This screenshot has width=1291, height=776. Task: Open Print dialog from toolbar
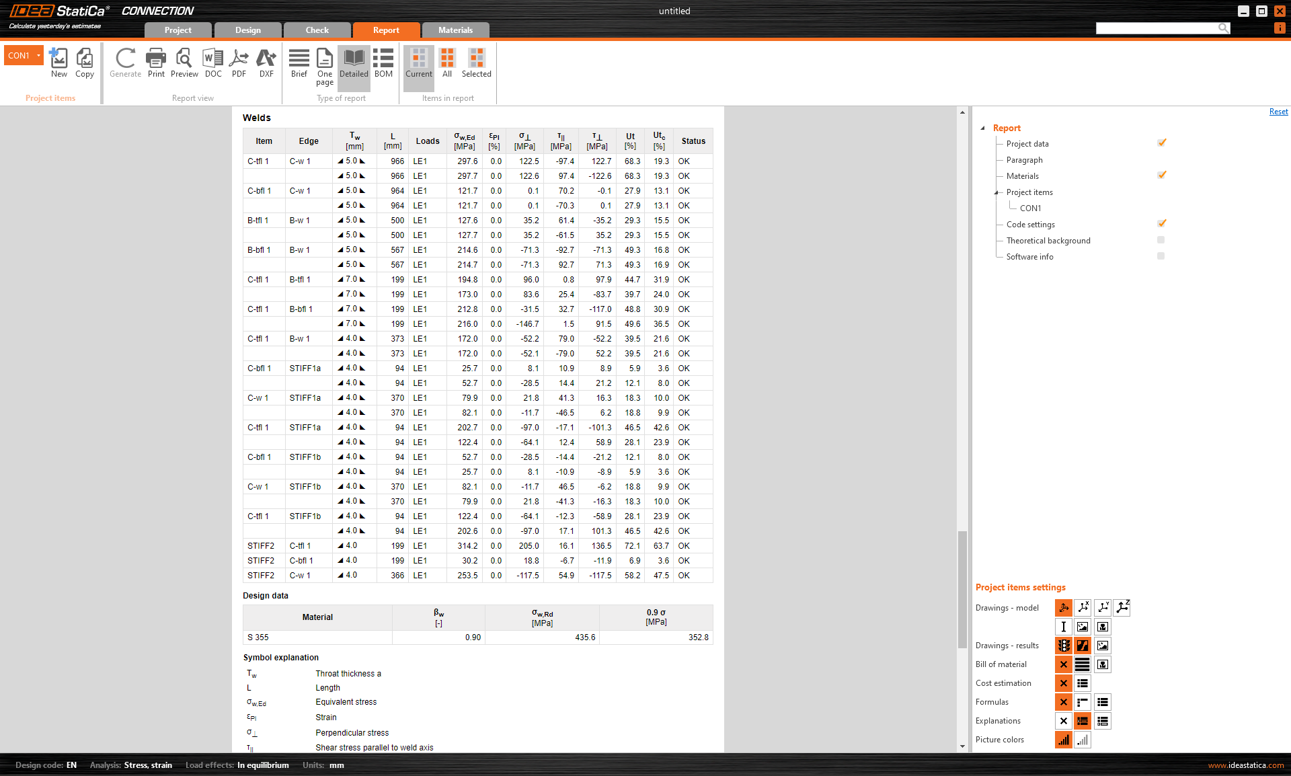156,63
